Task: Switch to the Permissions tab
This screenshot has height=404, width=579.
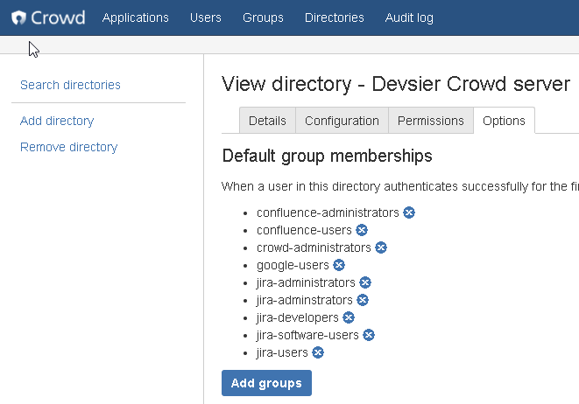Action: tap(431, 121)
